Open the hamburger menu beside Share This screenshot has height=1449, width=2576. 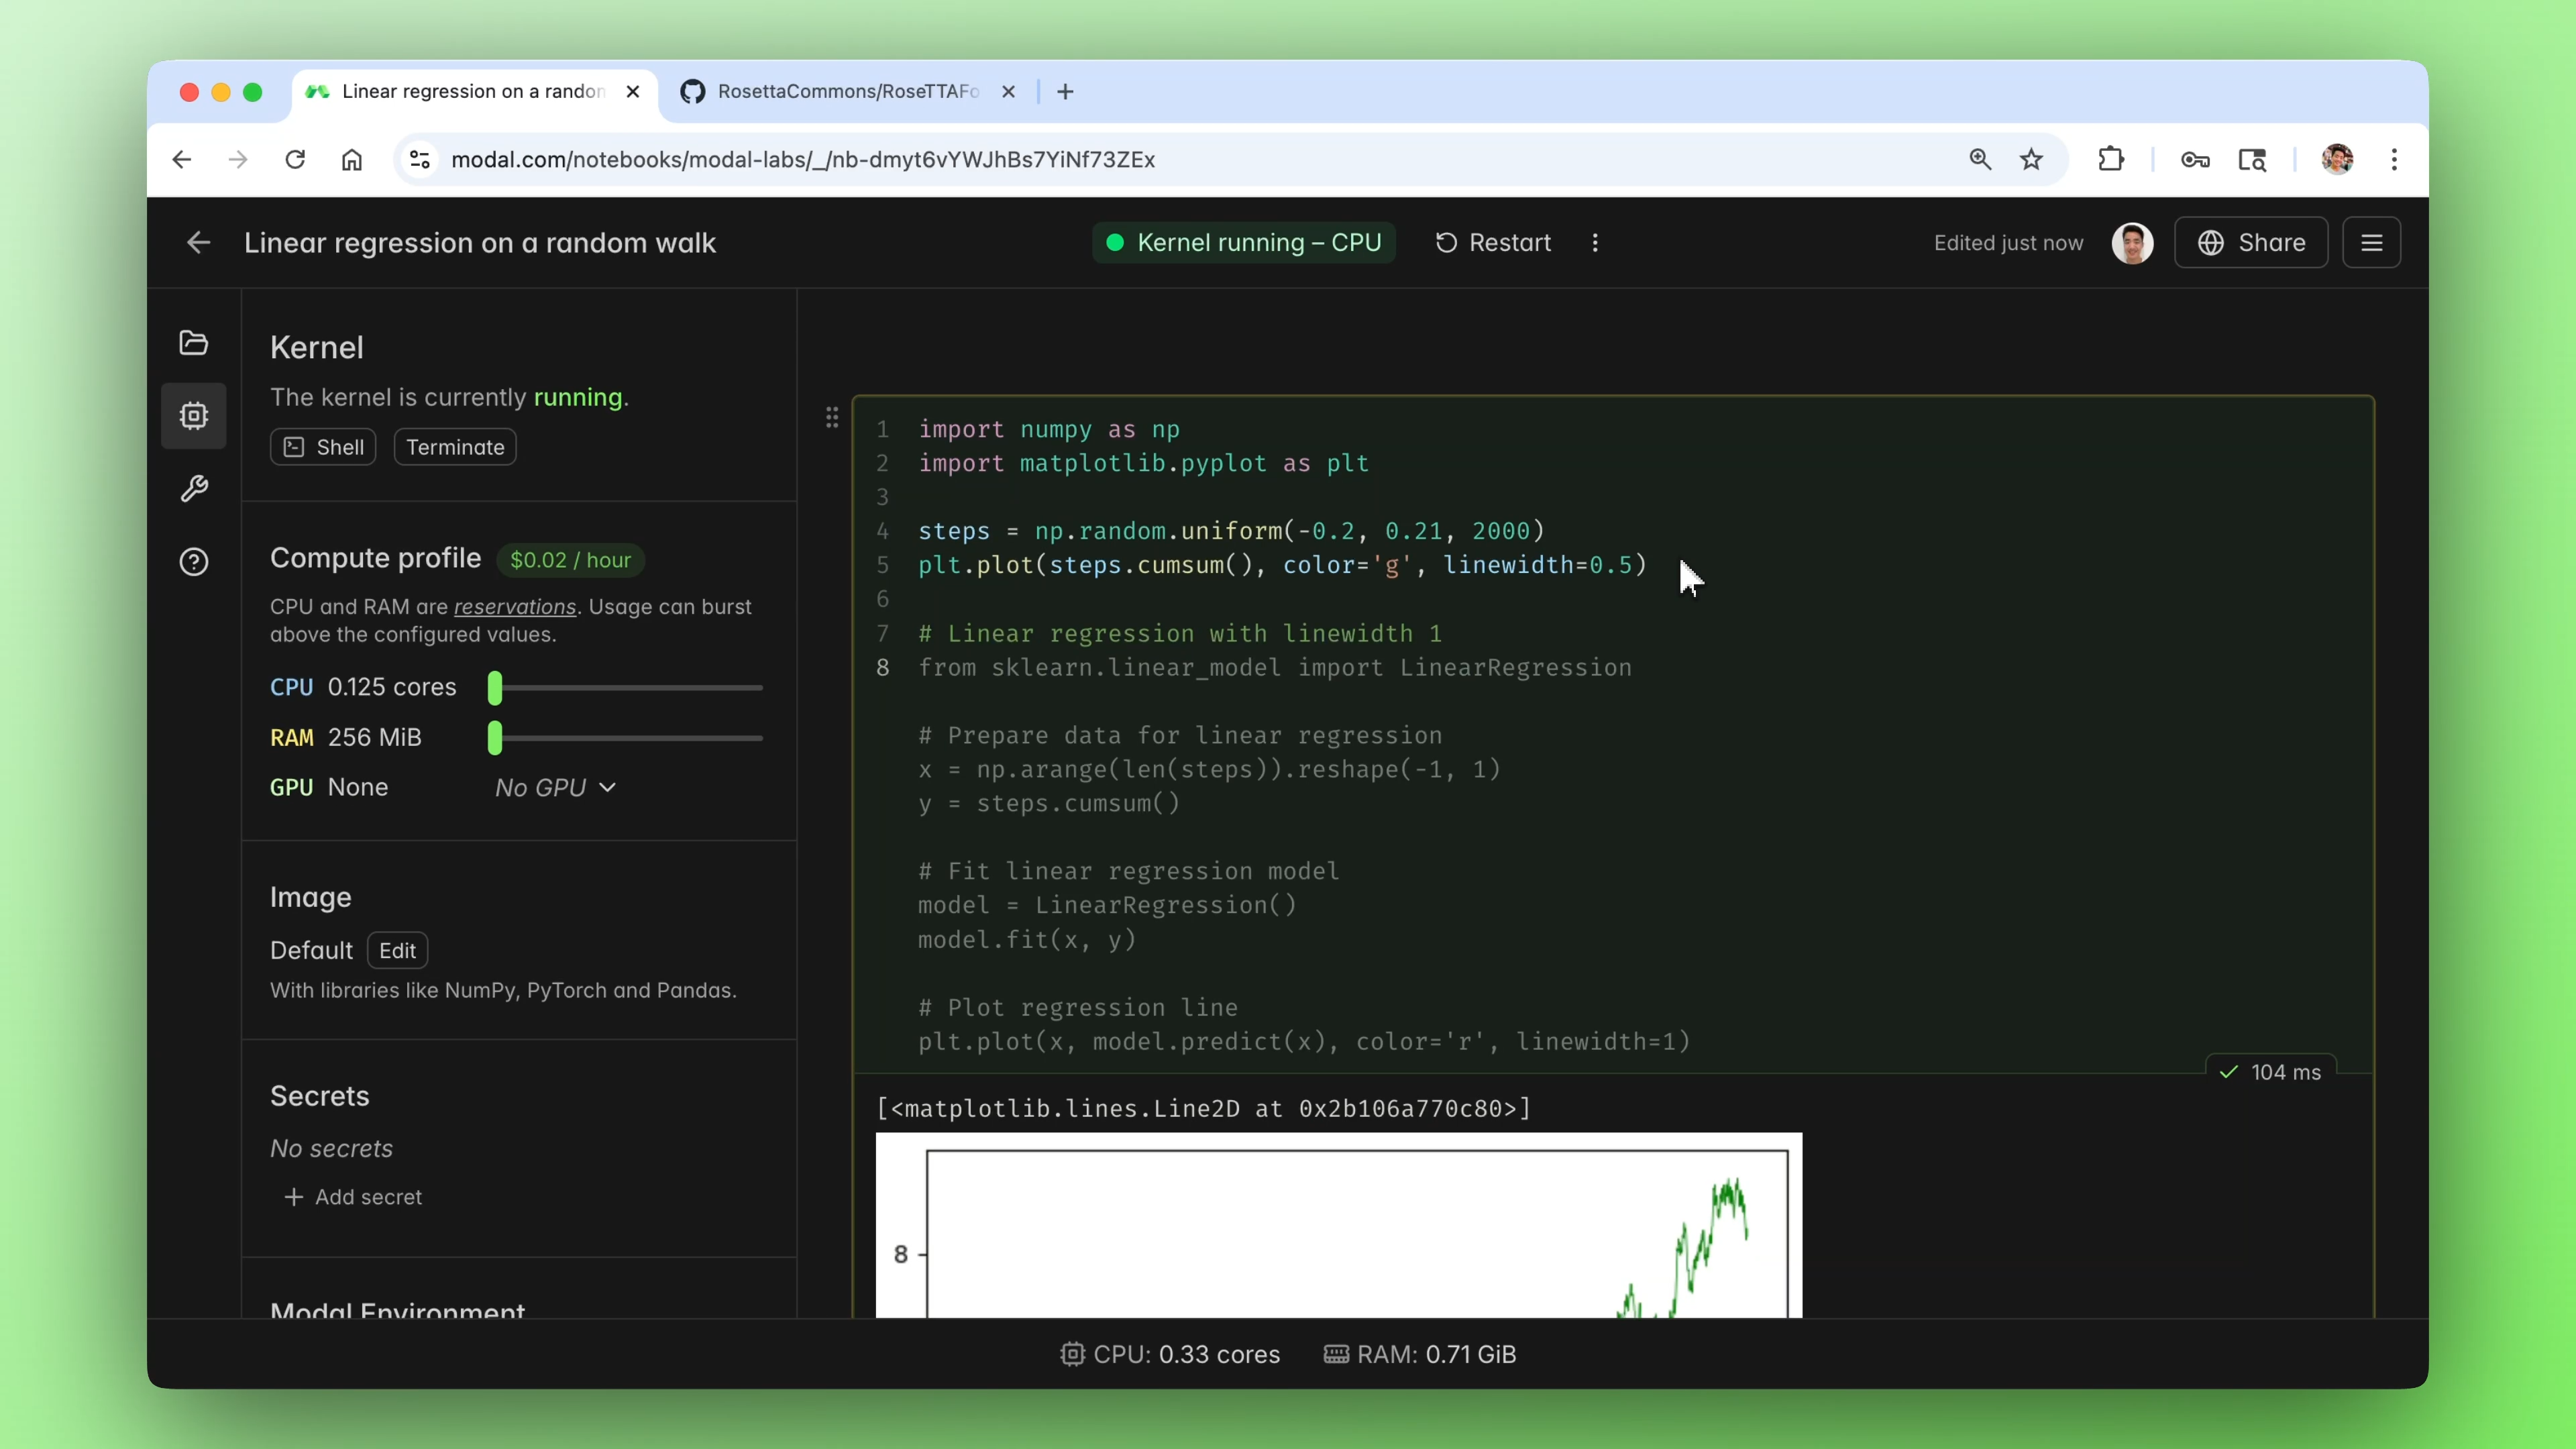click(x=2371, y=243)
